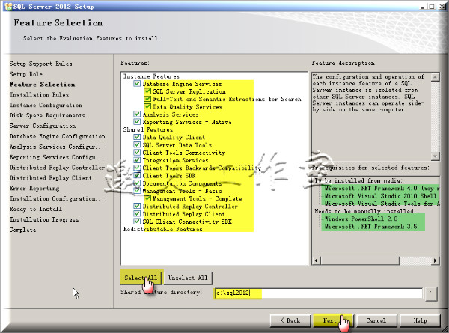Toggle Documentation Components checkbox

pos(137,183)
